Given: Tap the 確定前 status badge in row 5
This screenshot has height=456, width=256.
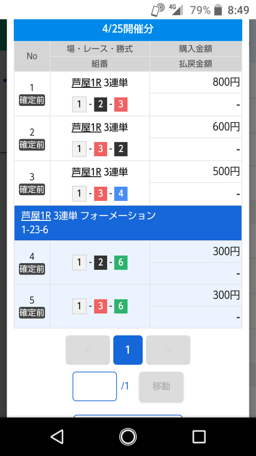Looking at the screenshot, I should click(x=32, y=313).
